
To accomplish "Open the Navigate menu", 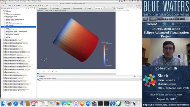I will pyautogui.click(x=5, y=1).
